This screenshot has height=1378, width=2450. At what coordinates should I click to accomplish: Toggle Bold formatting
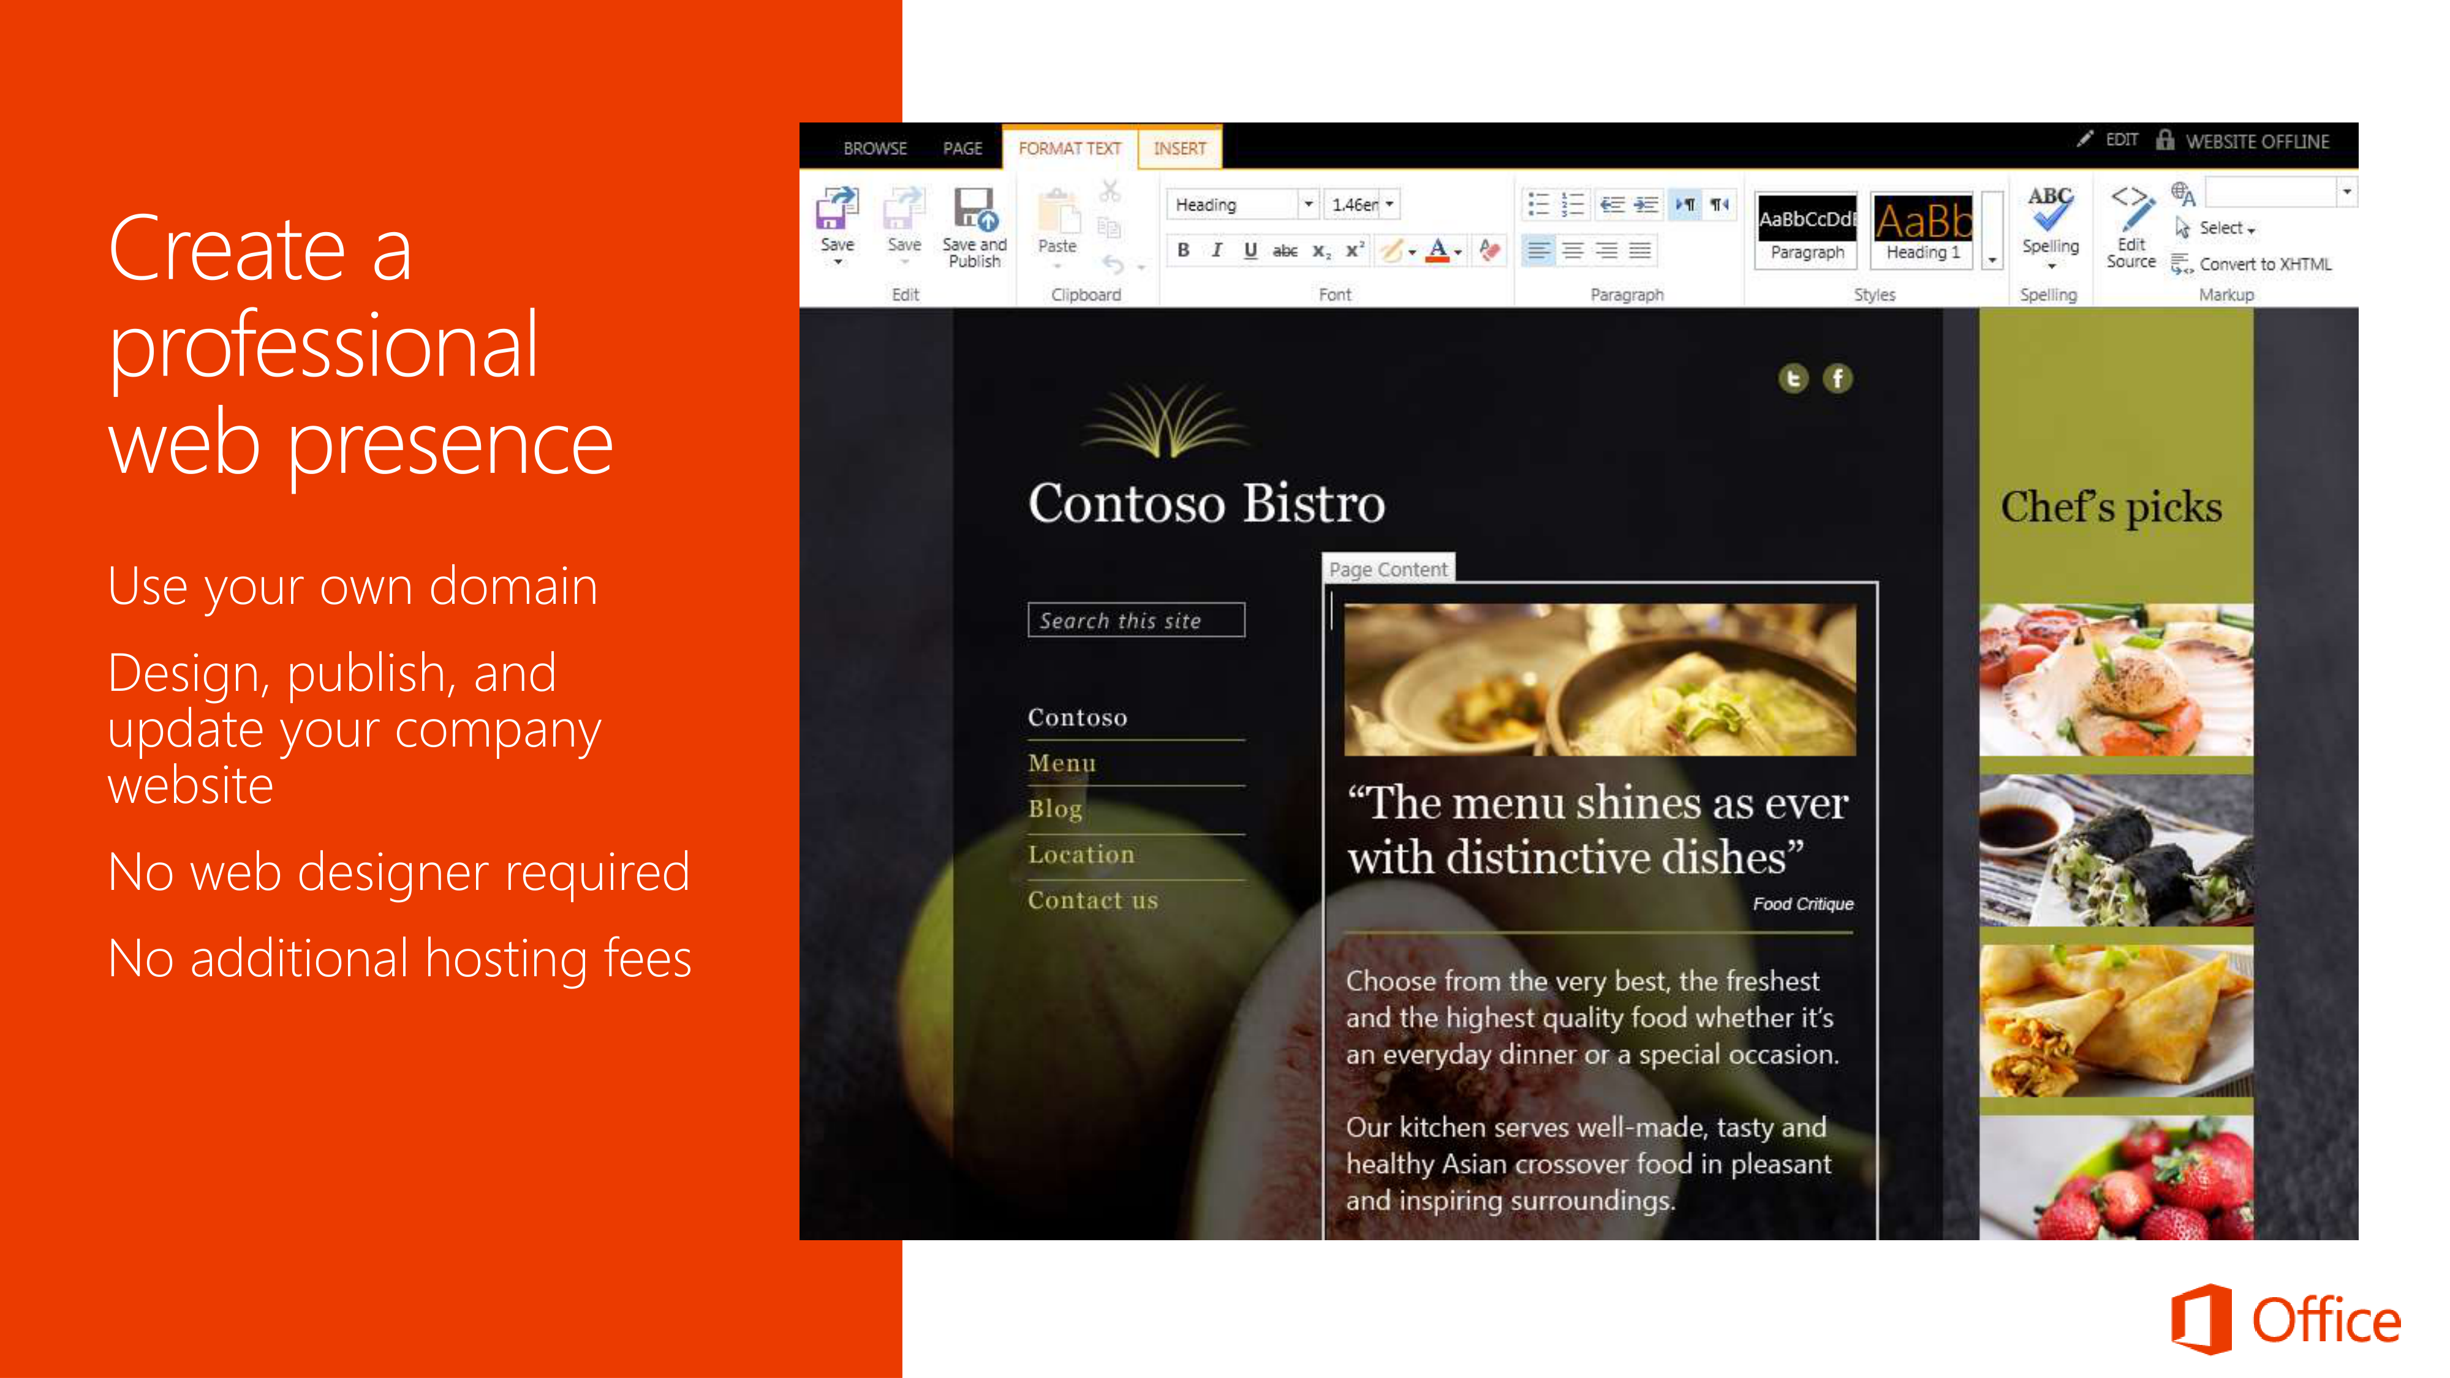pyautogui.click(x=1183, y=250)
